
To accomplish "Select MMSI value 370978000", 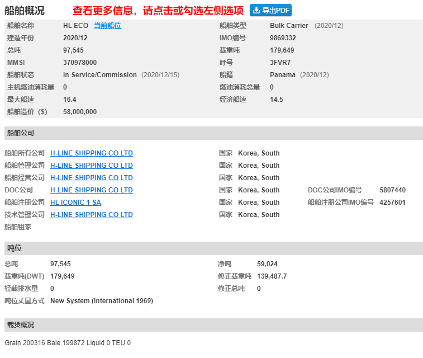I will tap(80, 62).
